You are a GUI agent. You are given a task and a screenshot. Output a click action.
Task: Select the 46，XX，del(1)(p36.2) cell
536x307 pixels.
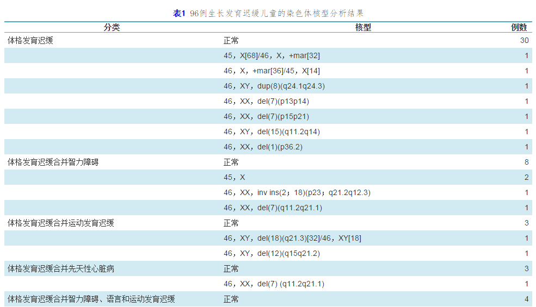[x=262, y=147]
